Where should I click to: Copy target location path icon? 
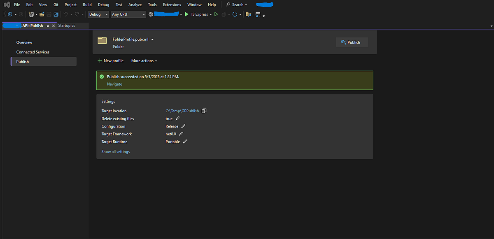[x=204, y=111]
